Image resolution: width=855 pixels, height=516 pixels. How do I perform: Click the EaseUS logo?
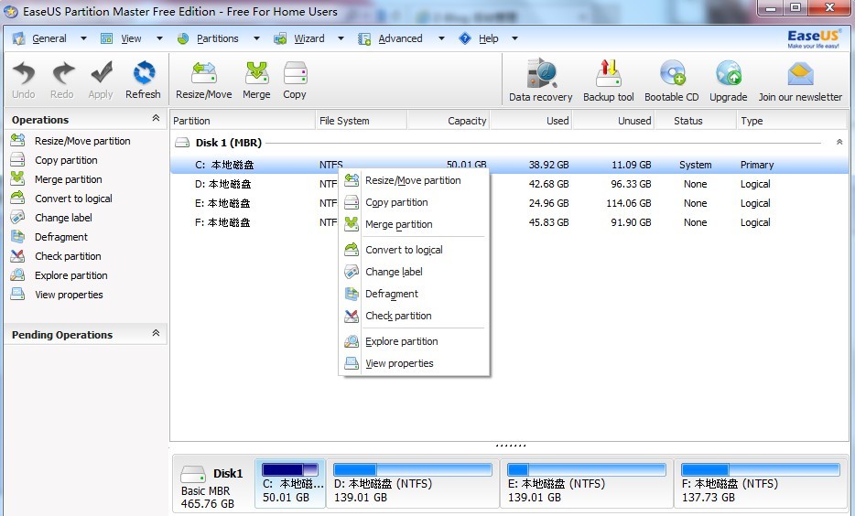(x=813, y=38)
